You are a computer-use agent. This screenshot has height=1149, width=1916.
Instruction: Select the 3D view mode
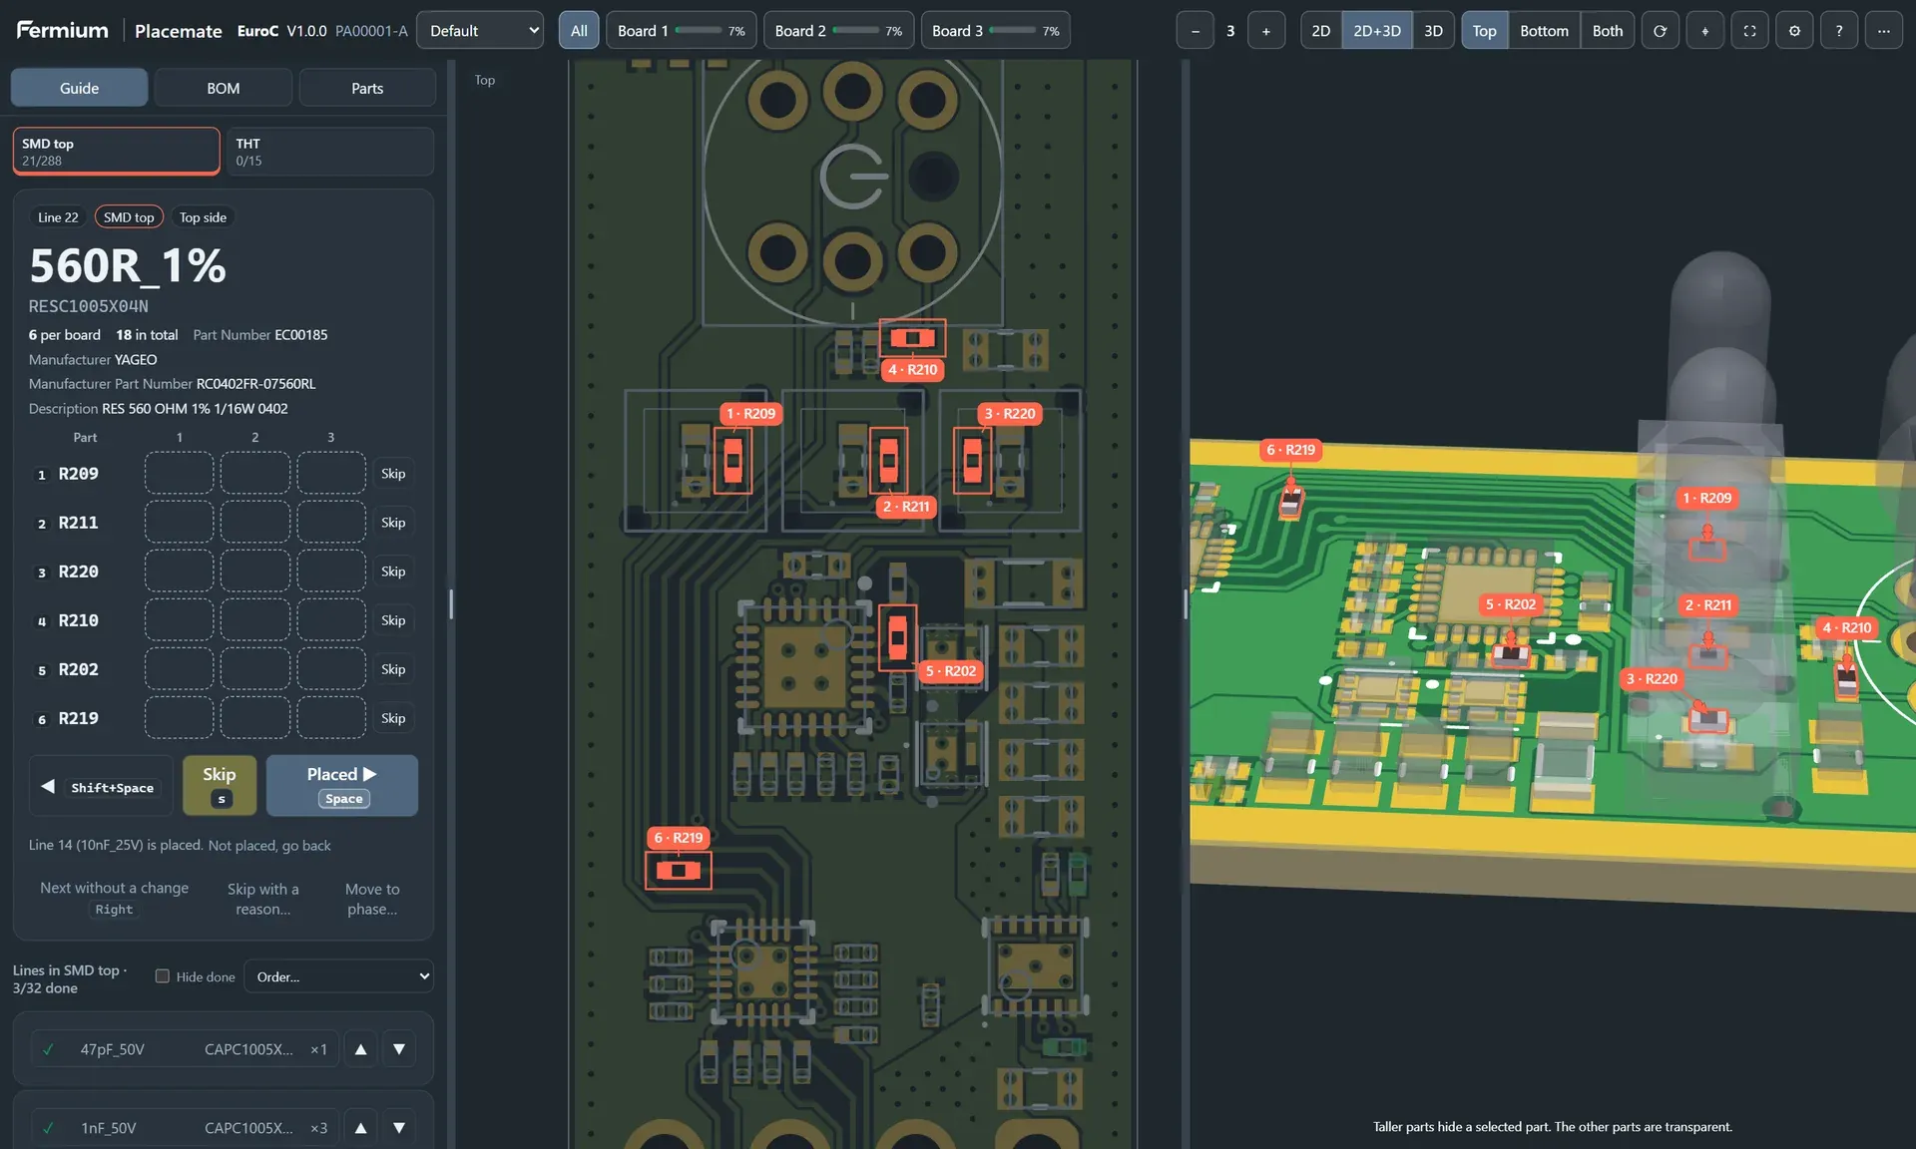pyautogui.click(x=1433, y=31)
